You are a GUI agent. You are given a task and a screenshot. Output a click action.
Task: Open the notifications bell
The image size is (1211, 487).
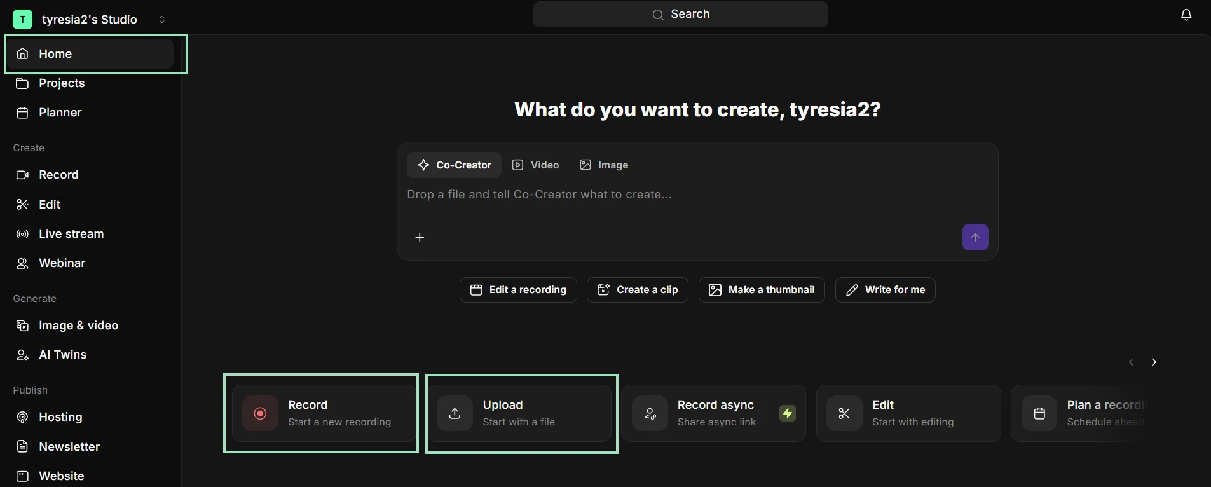(1186, 15)
